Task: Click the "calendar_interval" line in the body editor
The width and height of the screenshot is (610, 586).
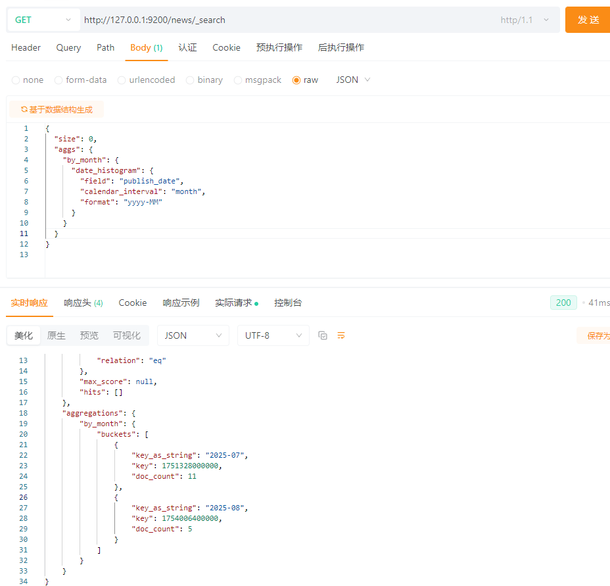Action: pos(143,191)
